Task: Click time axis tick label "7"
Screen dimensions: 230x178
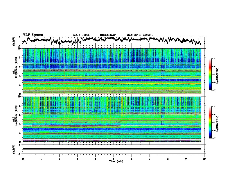Action: (x=150, y=159)
